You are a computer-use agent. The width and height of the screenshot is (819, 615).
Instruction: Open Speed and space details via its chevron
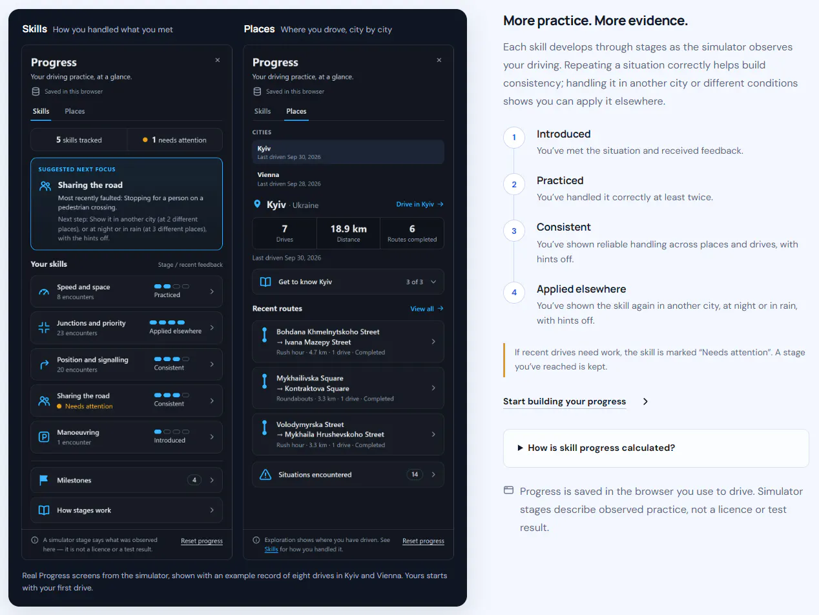tap(212, 291)
